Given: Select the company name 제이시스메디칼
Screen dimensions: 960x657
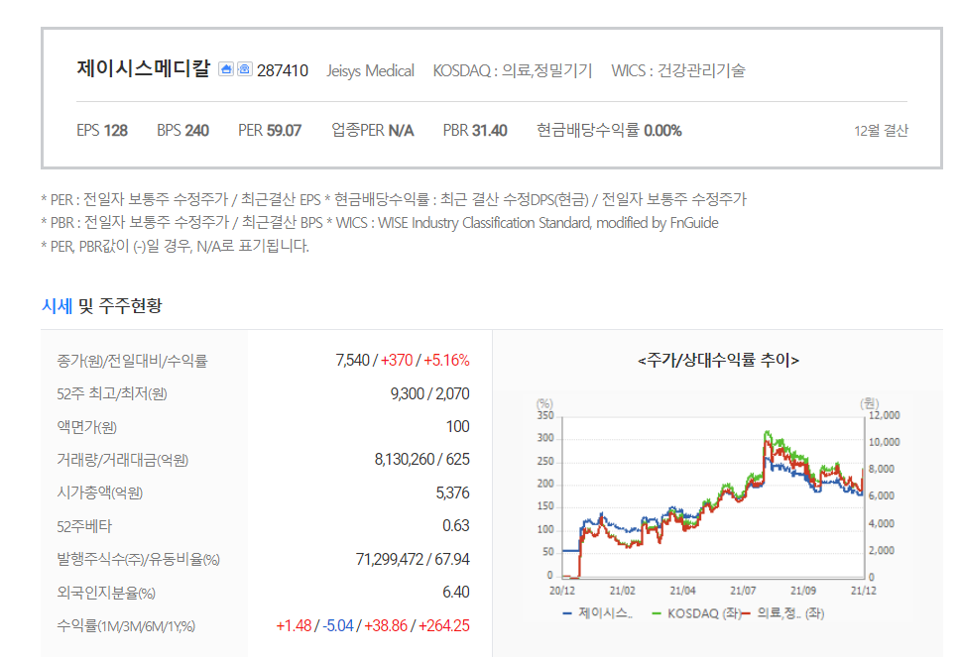Looking at the screenshot, I should point(143,68).
